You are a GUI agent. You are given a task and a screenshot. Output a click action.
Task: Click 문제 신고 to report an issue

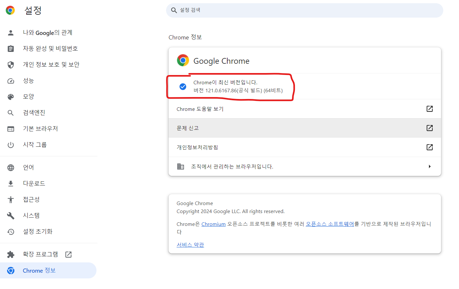[x=305, y=128]
